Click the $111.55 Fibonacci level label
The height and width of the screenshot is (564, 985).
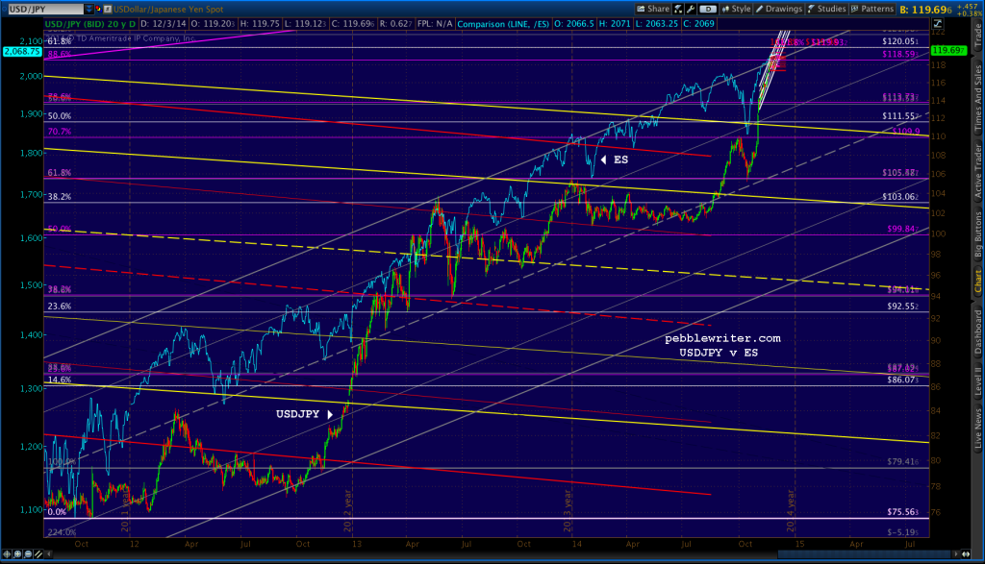900,116
